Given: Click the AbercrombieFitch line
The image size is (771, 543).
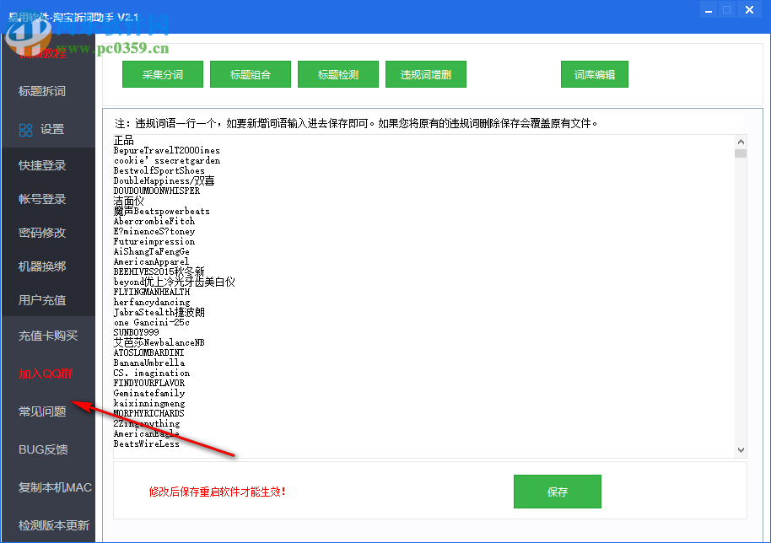Looking at the screenshot, I should click(154, 221).
